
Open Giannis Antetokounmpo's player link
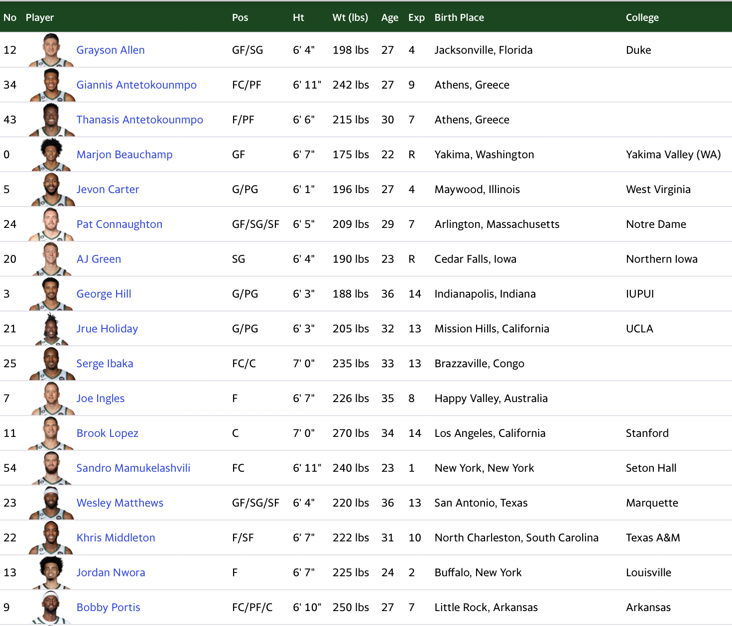pyautogui.click(x=136, y=85)
